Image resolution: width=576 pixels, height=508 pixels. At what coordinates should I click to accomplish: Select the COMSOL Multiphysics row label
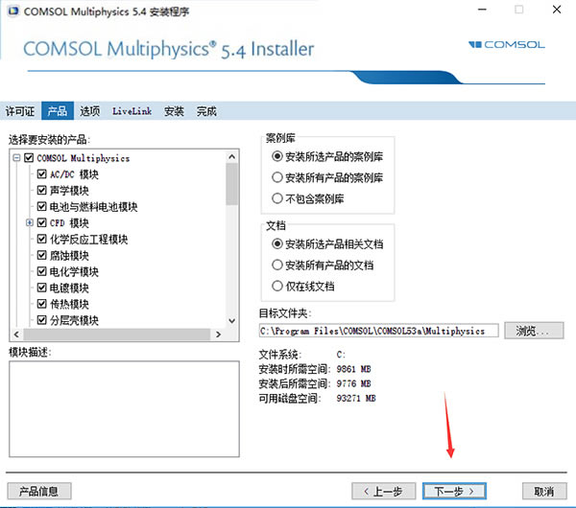tap(84, 158)
